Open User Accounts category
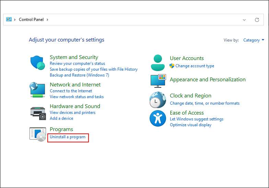Screen dimensions: 269x188 point(187,58)
